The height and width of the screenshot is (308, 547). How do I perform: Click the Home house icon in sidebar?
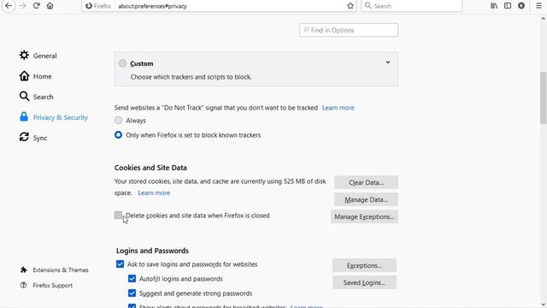tap(24, 76)
